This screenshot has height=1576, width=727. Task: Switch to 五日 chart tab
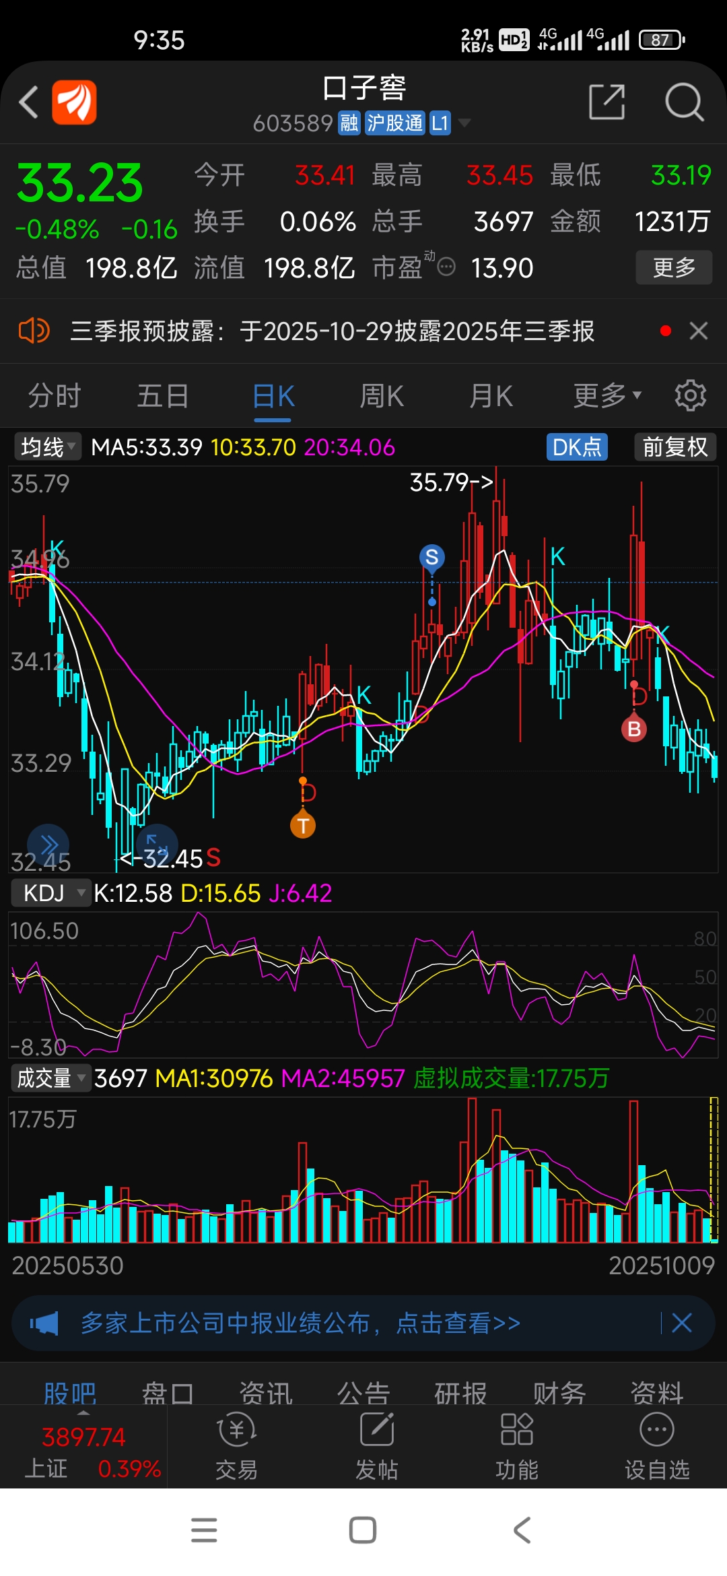(x=163, y=395)
